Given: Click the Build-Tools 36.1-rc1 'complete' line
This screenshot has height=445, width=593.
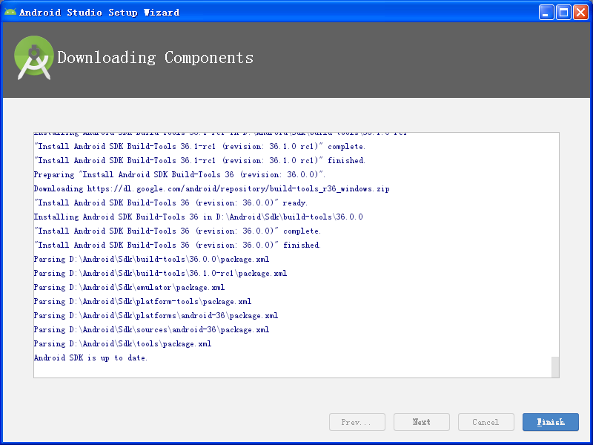Looking at the screenshot, I should 199,146.
